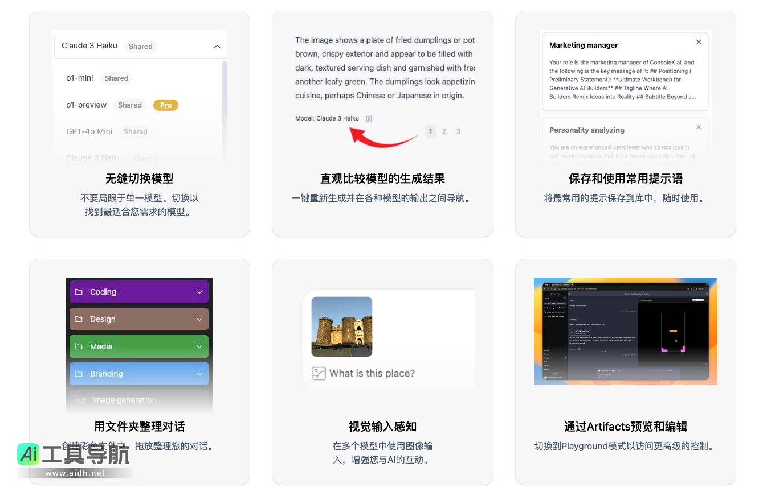Click the folder icon on Branding row

(79, 374)
